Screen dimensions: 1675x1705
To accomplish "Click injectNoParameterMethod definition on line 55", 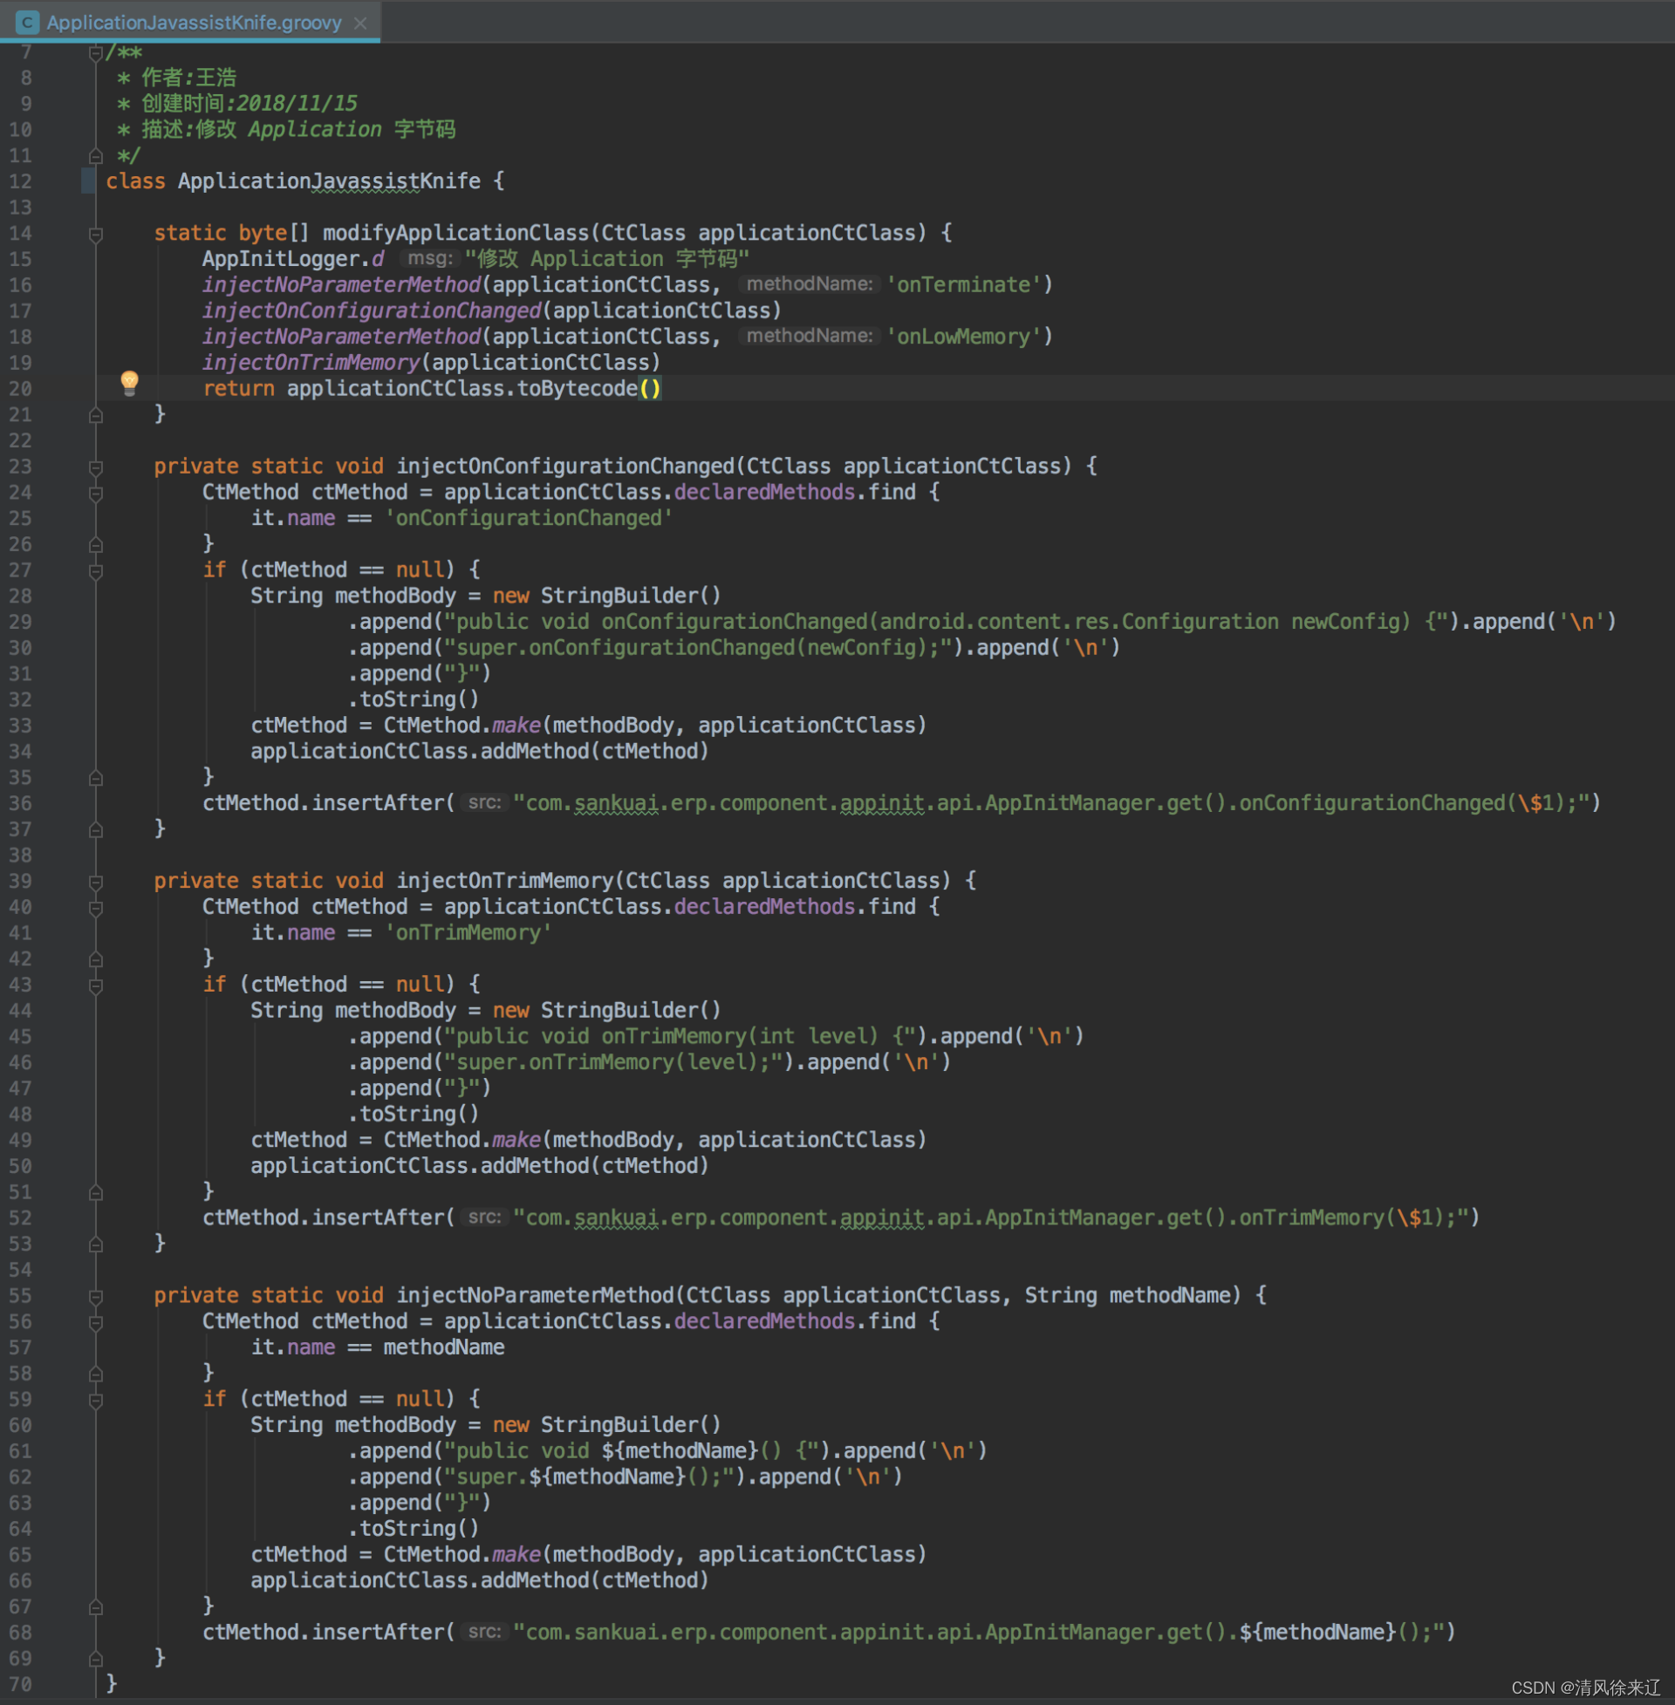I will click(x=535, y=1296).
